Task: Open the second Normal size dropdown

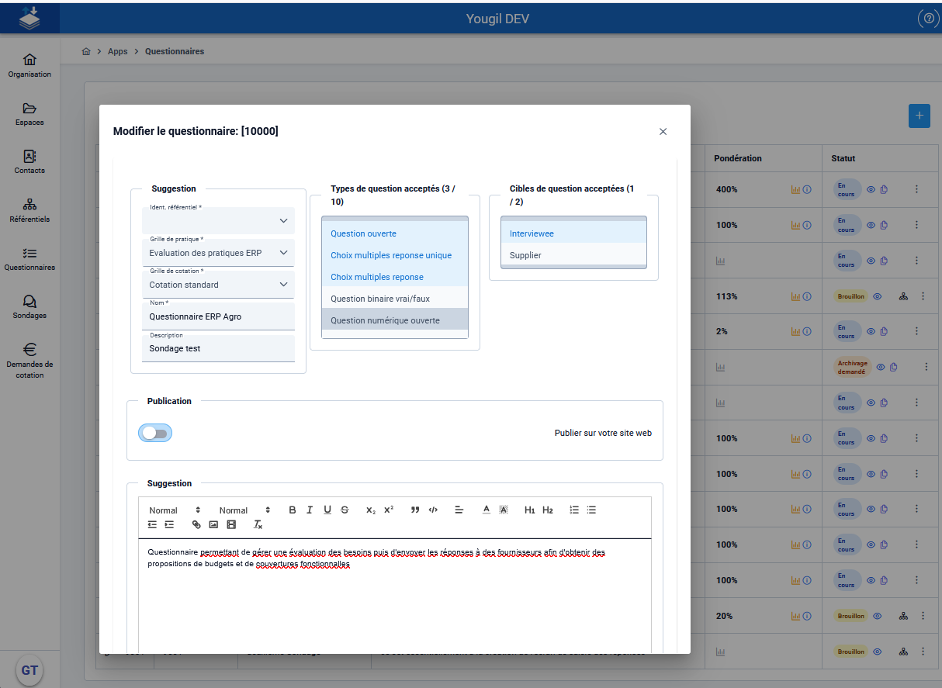Action: 244,510
